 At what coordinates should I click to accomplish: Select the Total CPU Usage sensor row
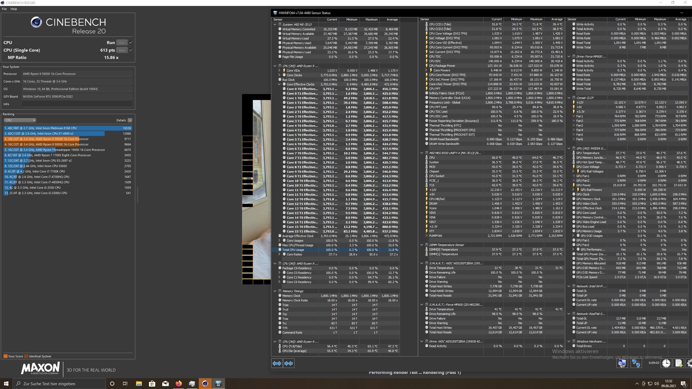tap(336, 250)
